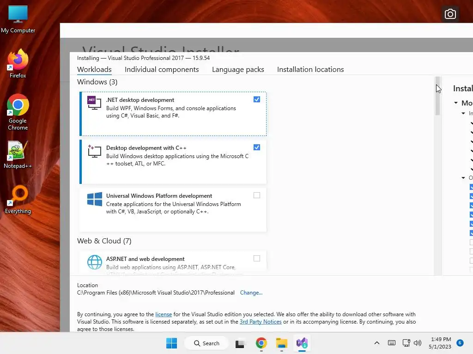This screenshot has height=354, width=473.
Task: Uncheck Desktop development with C++ workload
Action: coord(257,147)
